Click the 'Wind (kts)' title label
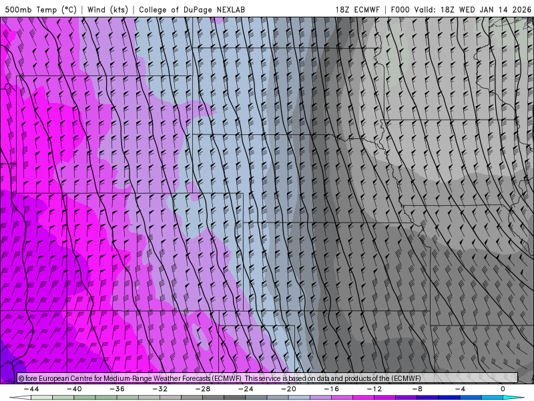Viewport: 534px width, 401px height. point(107,9)
